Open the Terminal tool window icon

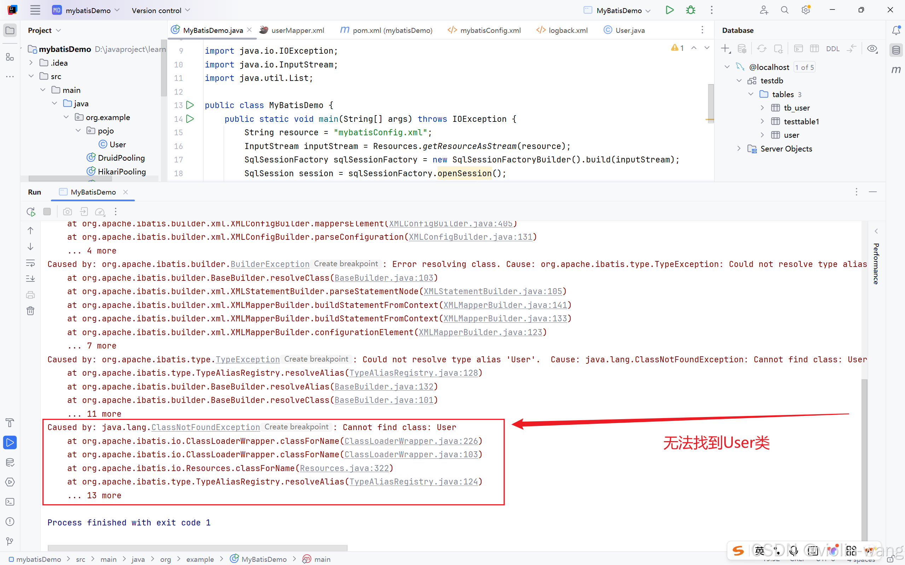[10, 502]
